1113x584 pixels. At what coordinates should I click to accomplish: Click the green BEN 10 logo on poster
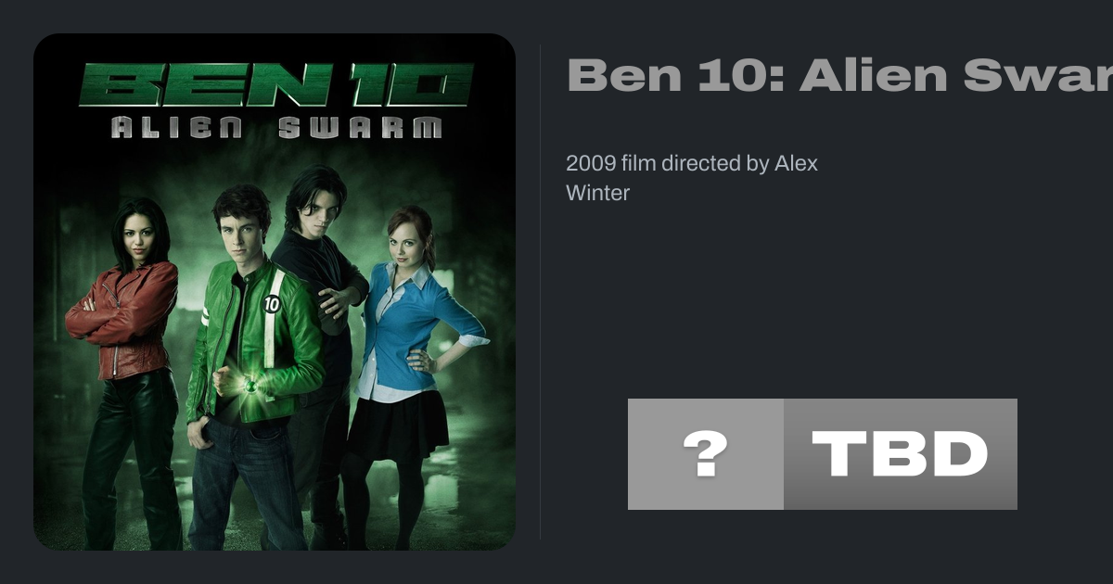(276, 85)
